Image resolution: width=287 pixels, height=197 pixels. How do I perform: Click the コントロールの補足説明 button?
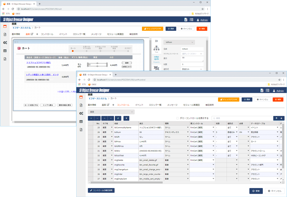[x=101, y=190]
